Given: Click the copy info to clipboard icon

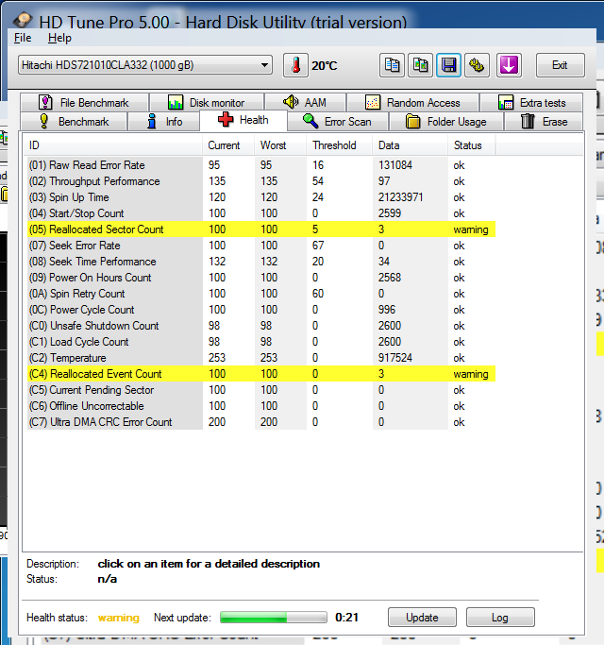Looking at the screenshot, I should click(392, 65).
